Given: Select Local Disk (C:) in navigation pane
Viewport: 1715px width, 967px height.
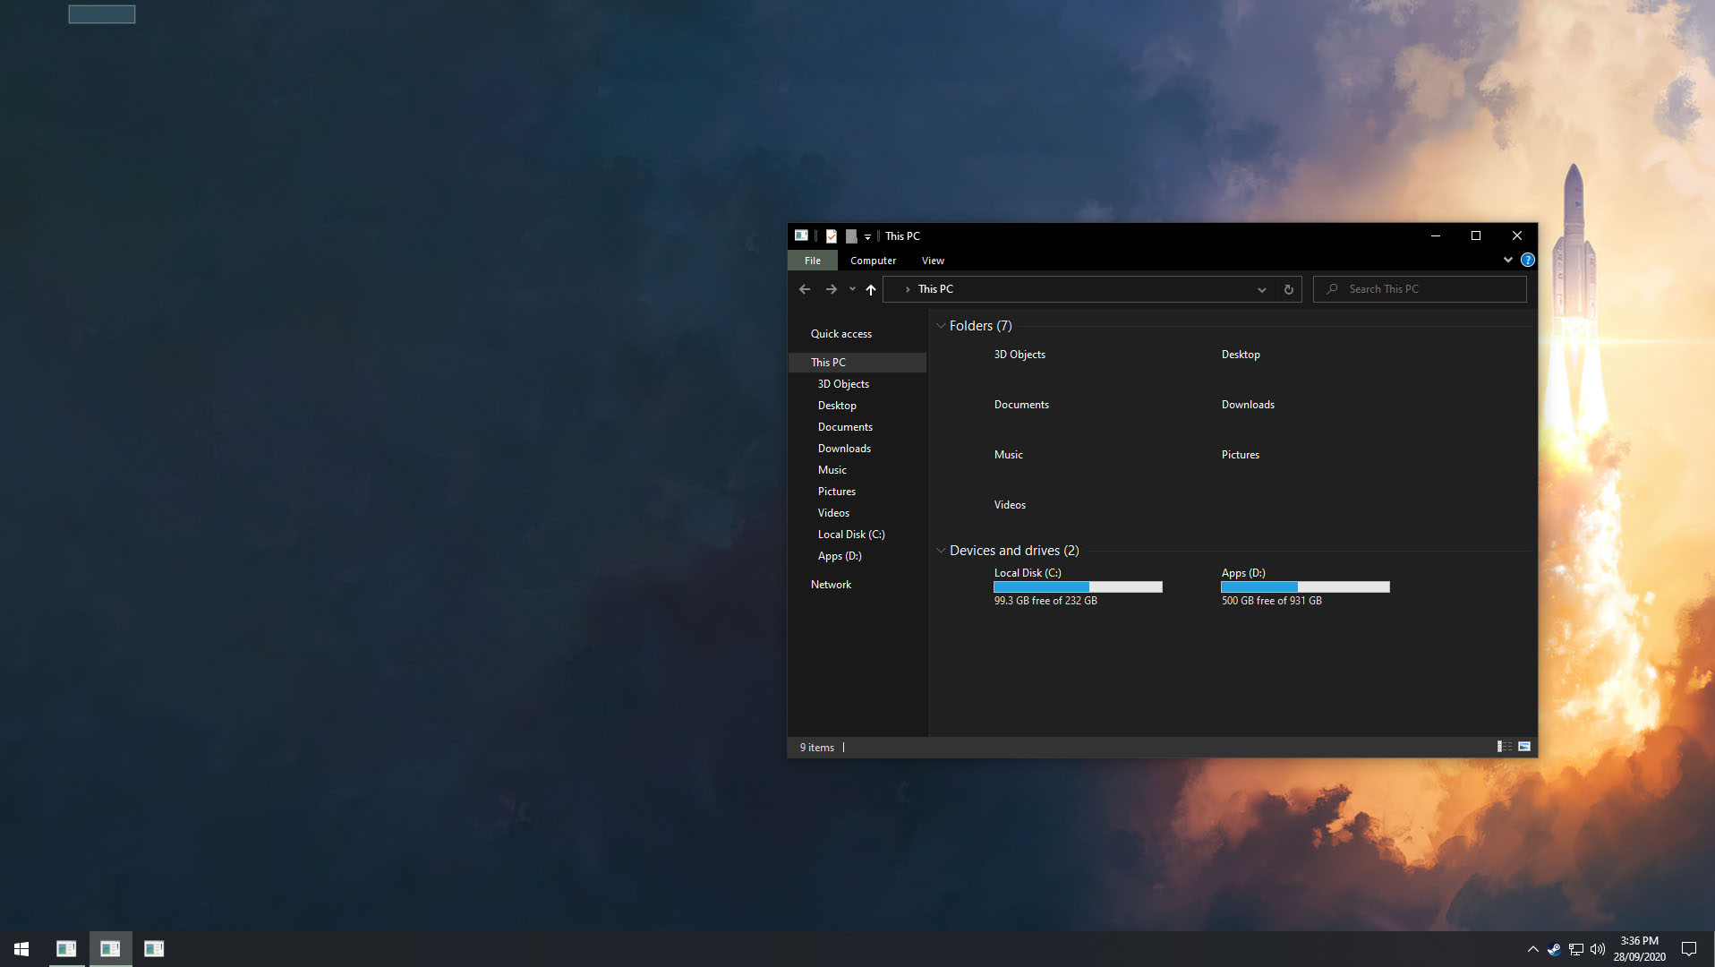Looking at the screenshot, I should tap(851, 535).
